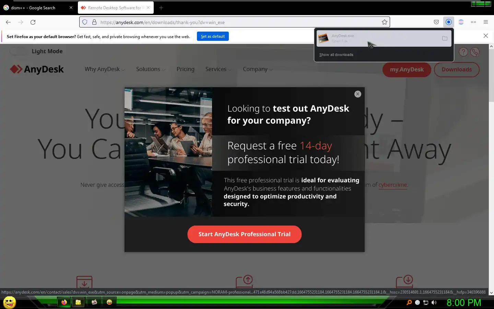Expand the Company menu
Image resolution: width=494 pixels, height=309 pixels.
pyautogui.click(x=258, y=69)
